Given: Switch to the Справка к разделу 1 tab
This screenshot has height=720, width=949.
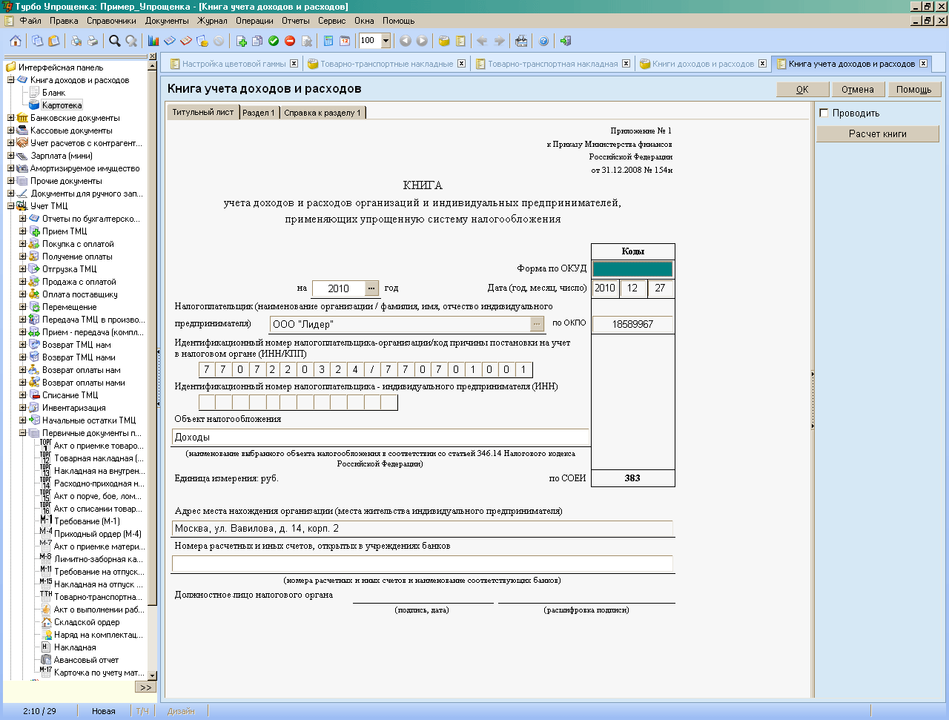Looking at the screenshot, I should (323, 113).
